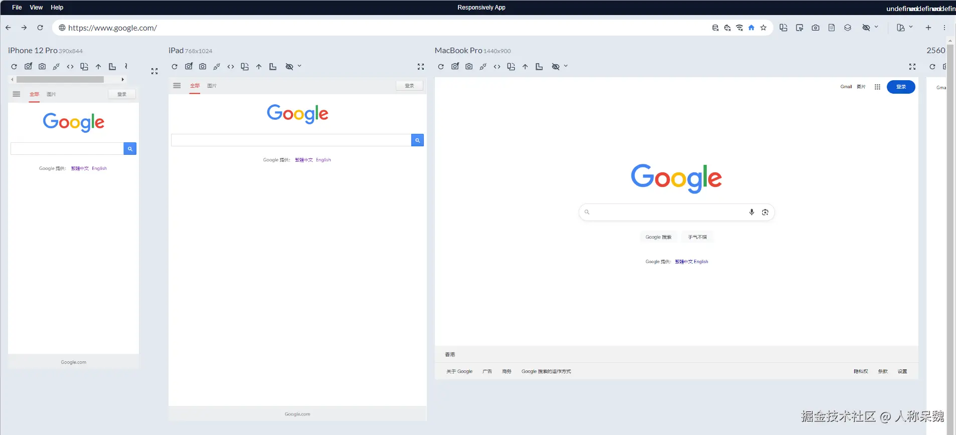Enable the global inspect element tool
956x435 pixels.
800,28
